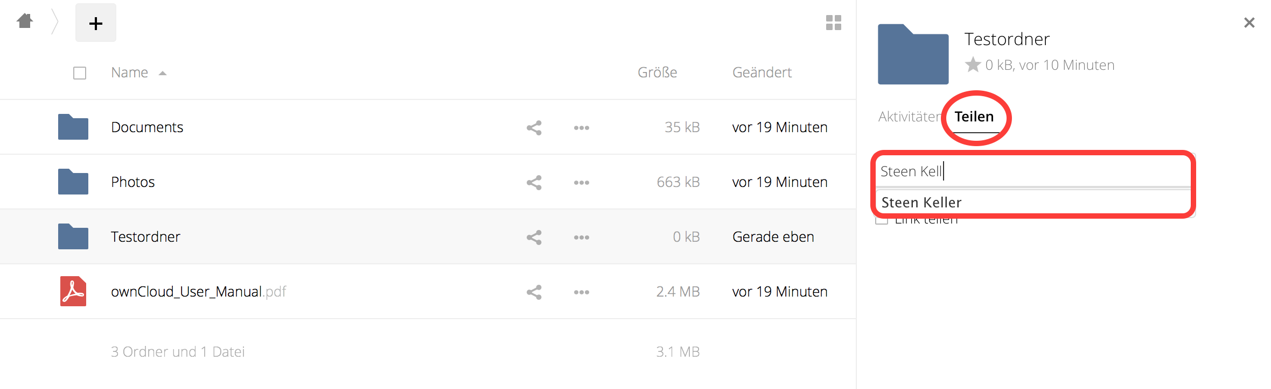Click the share user search field
This screenshot has height=389, width=1271.
coord(1034,171)
